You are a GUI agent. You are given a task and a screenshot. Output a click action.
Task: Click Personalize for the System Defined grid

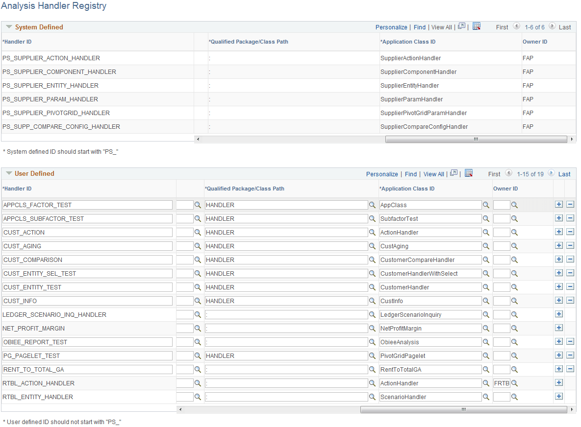coord(391,27)
